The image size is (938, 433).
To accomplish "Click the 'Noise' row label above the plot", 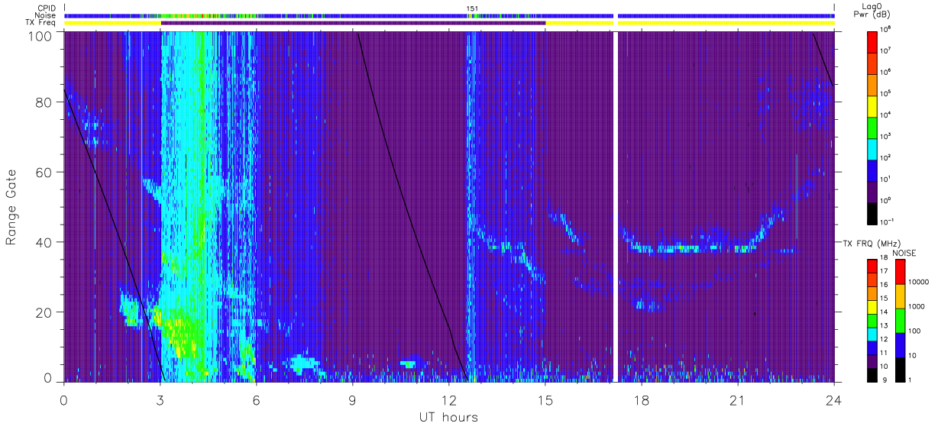I will [x=46, y=15].
